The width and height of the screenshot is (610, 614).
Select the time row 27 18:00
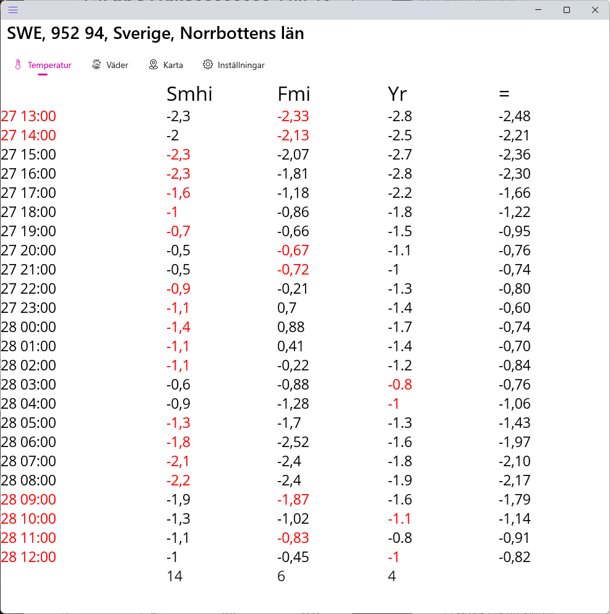[28, 212]
